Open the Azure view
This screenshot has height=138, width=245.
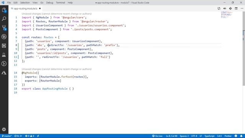coord(4,72)
